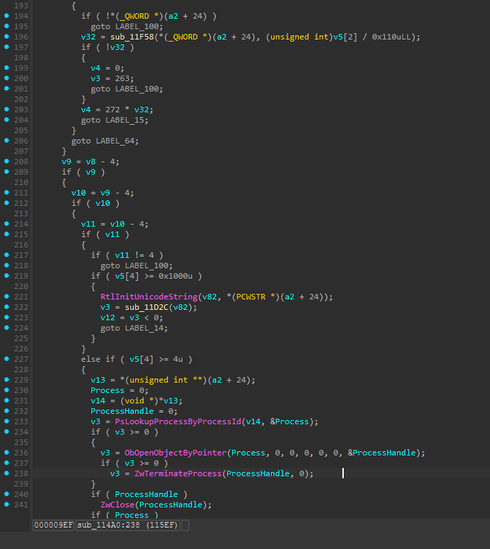Click ProcessHandle assignment on line 232
The height and width of the screenshot is (549, 490).
(x=123, y=411)
